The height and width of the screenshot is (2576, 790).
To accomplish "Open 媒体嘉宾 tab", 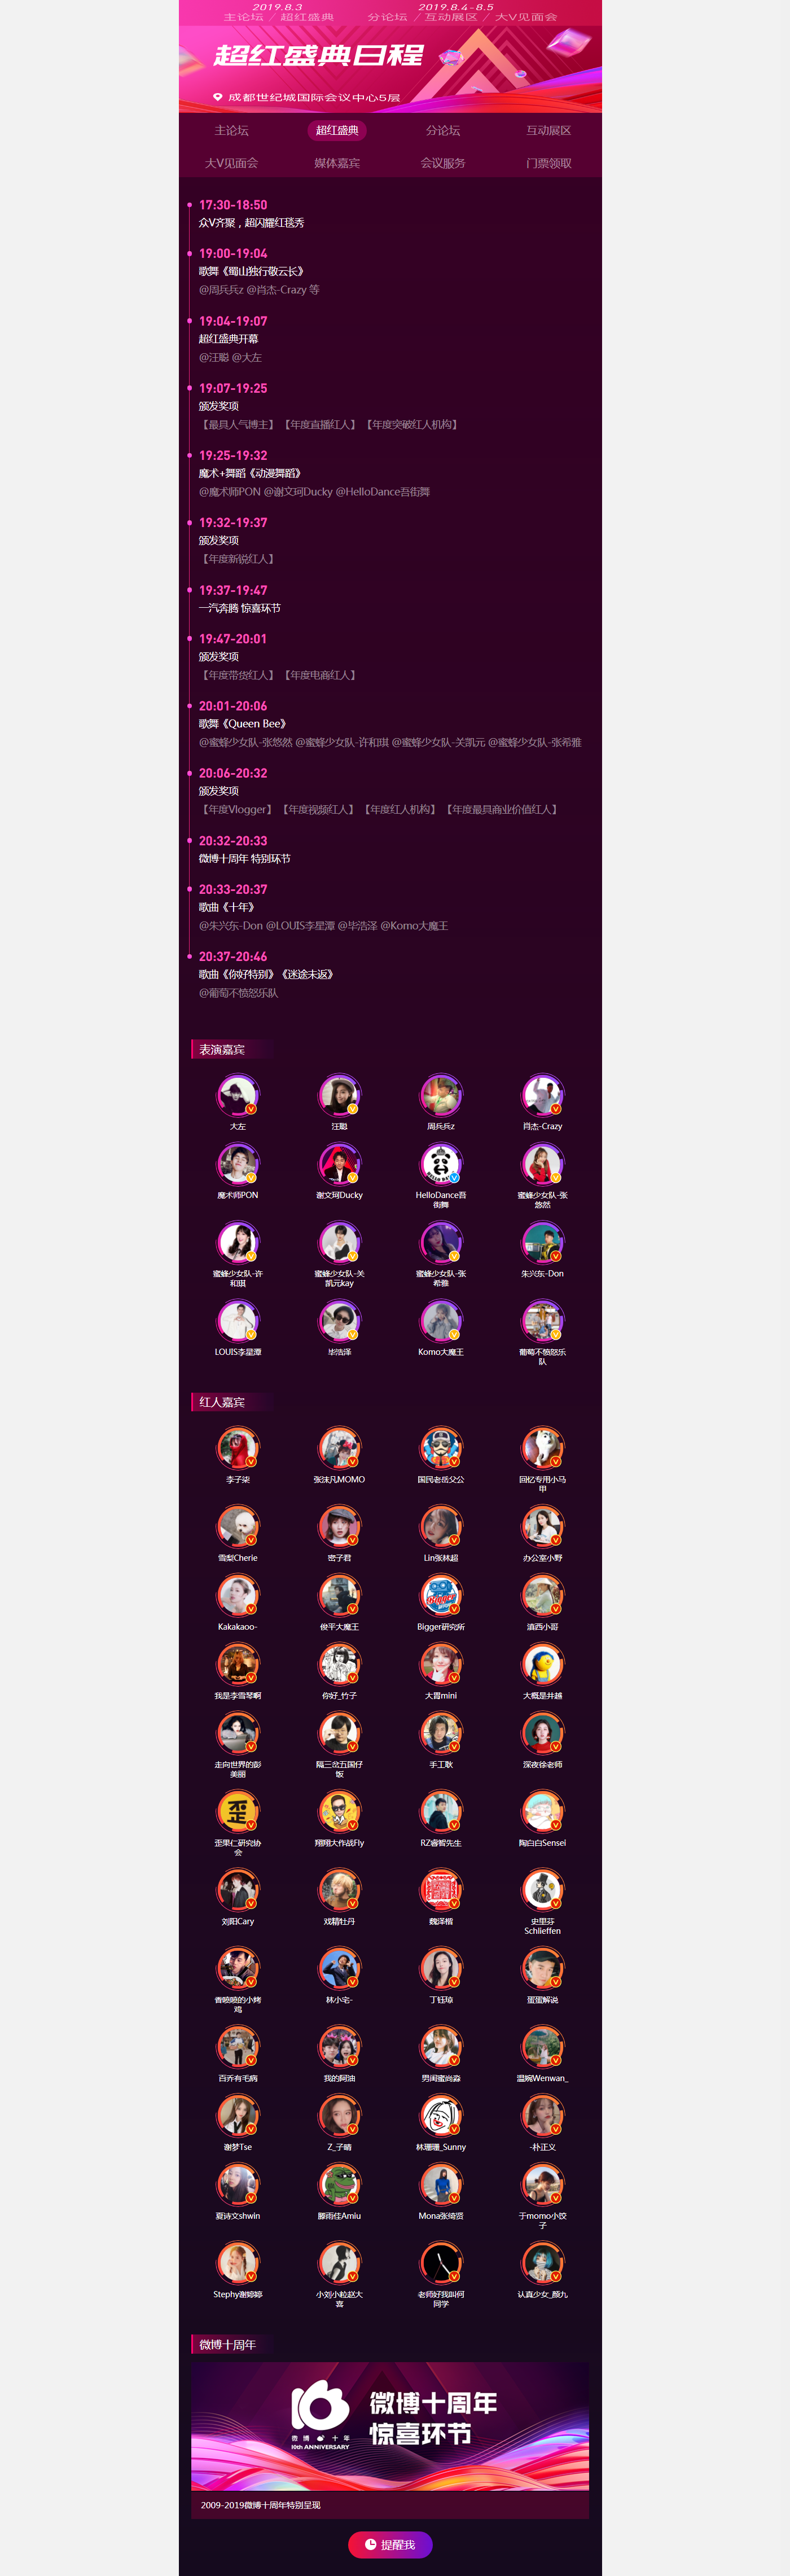I will (337, 163).
